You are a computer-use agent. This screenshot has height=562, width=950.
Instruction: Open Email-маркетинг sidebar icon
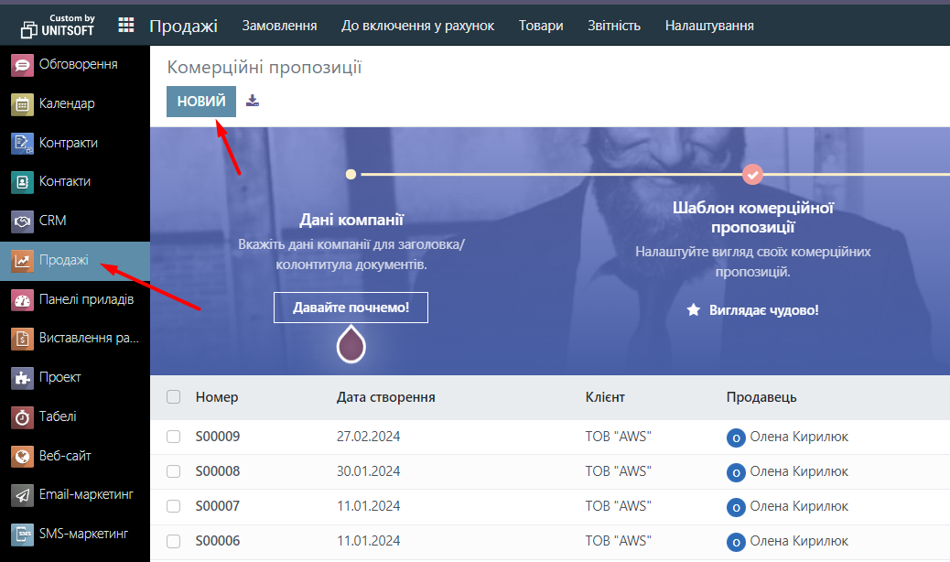coord(23,495)
